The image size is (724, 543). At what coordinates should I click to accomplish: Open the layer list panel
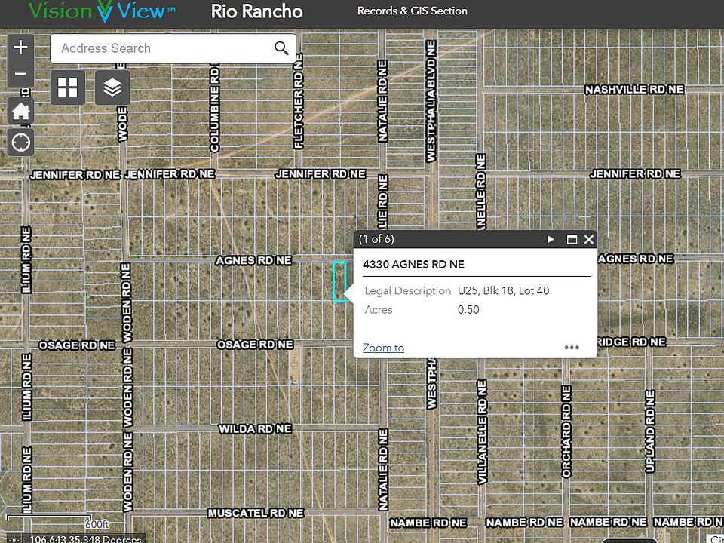pos(112,88)
